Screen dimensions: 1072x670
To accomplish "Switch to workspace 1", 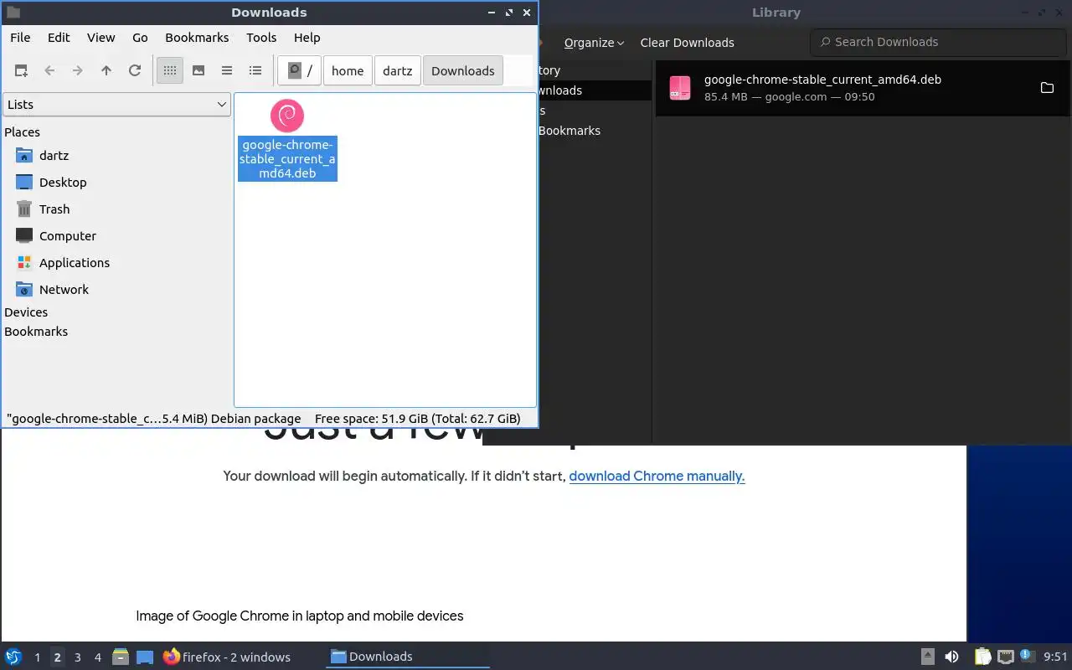I will (x=37, y=657).
